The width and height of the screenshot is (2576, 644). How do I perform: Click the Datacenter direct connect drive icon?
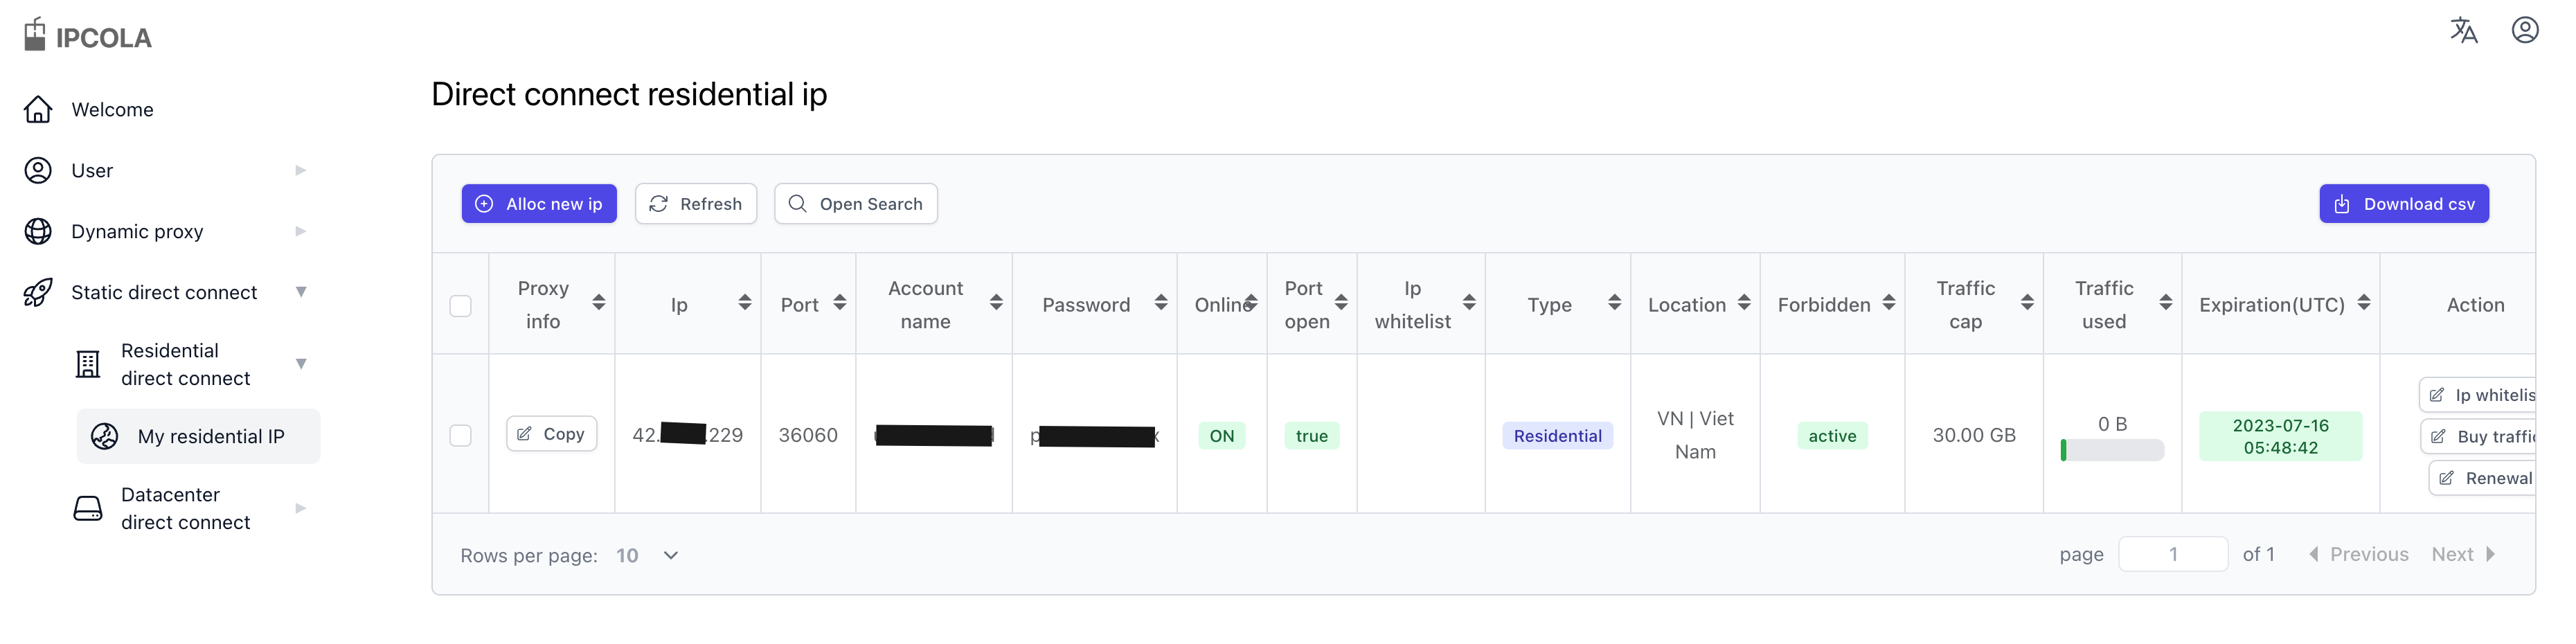88,508
